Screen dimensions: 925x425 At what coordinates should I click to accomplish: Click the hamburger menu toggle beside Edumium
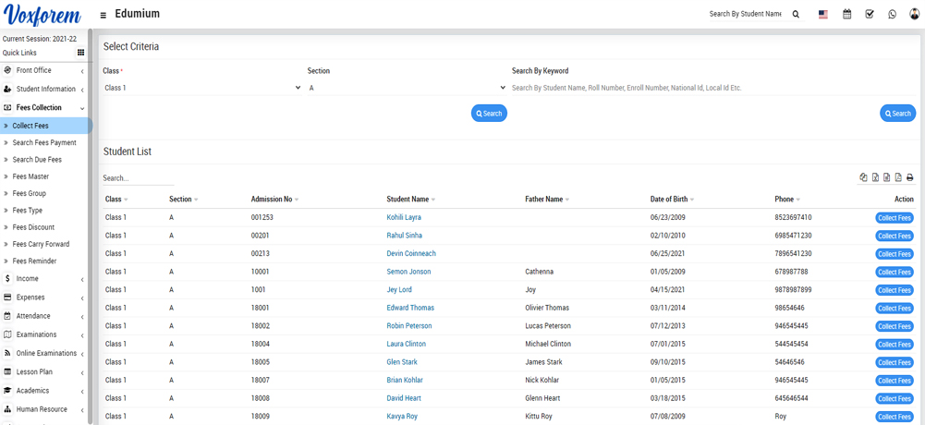(103, 15)
